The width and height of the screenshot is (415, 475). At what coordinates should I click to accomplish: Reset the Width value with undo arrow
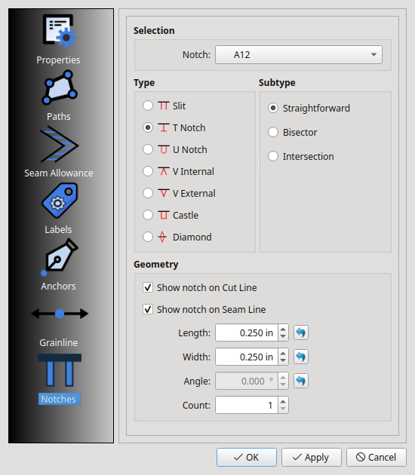pyautogui.click(x=301, y=357)
